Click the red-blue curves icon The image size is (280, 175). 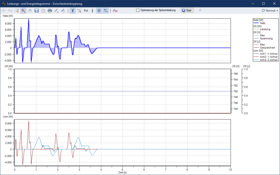coord(115,11)
